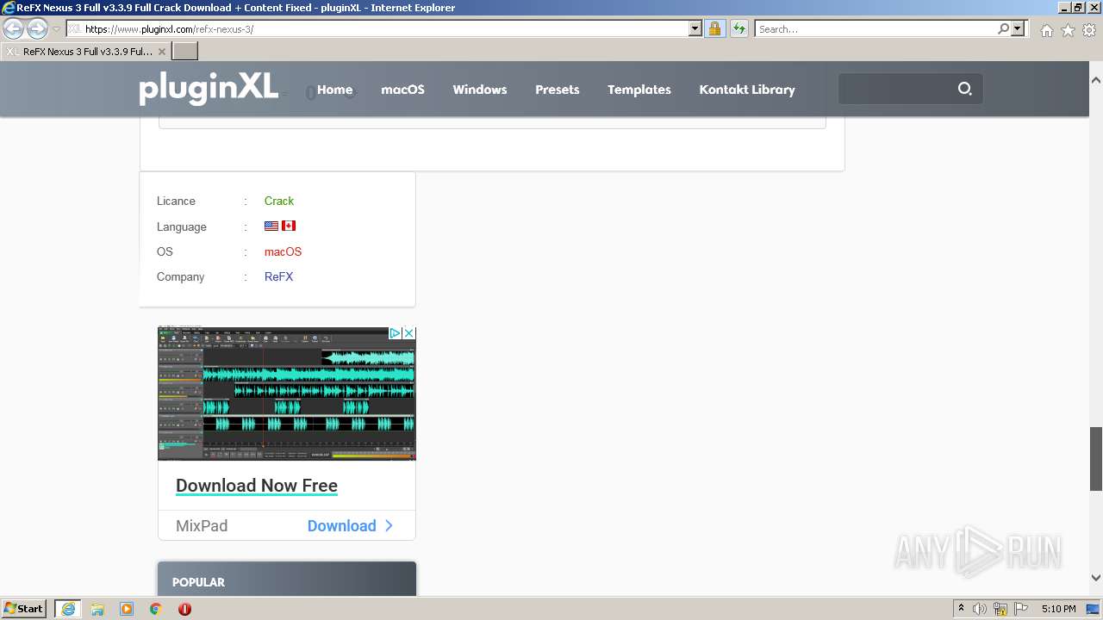This screenshot has width=1103, height=620.
Task: Click the browser Search input box
Action: click(875, 28)
